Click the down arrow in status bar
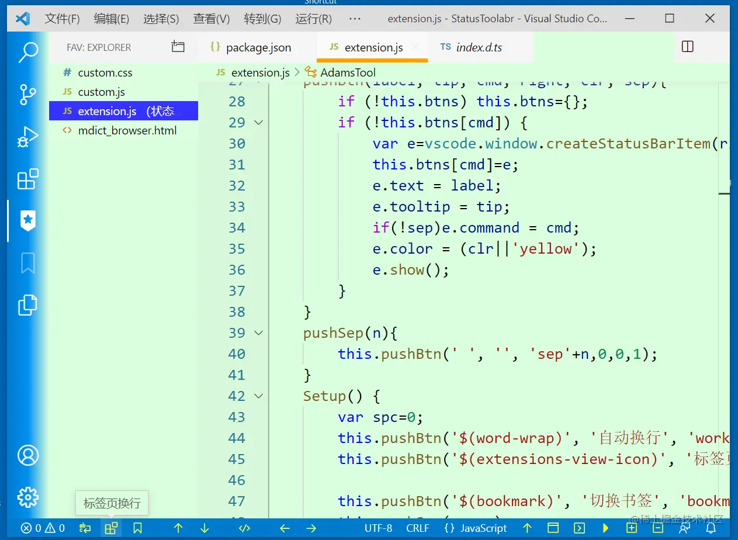 tap(205, 528)
